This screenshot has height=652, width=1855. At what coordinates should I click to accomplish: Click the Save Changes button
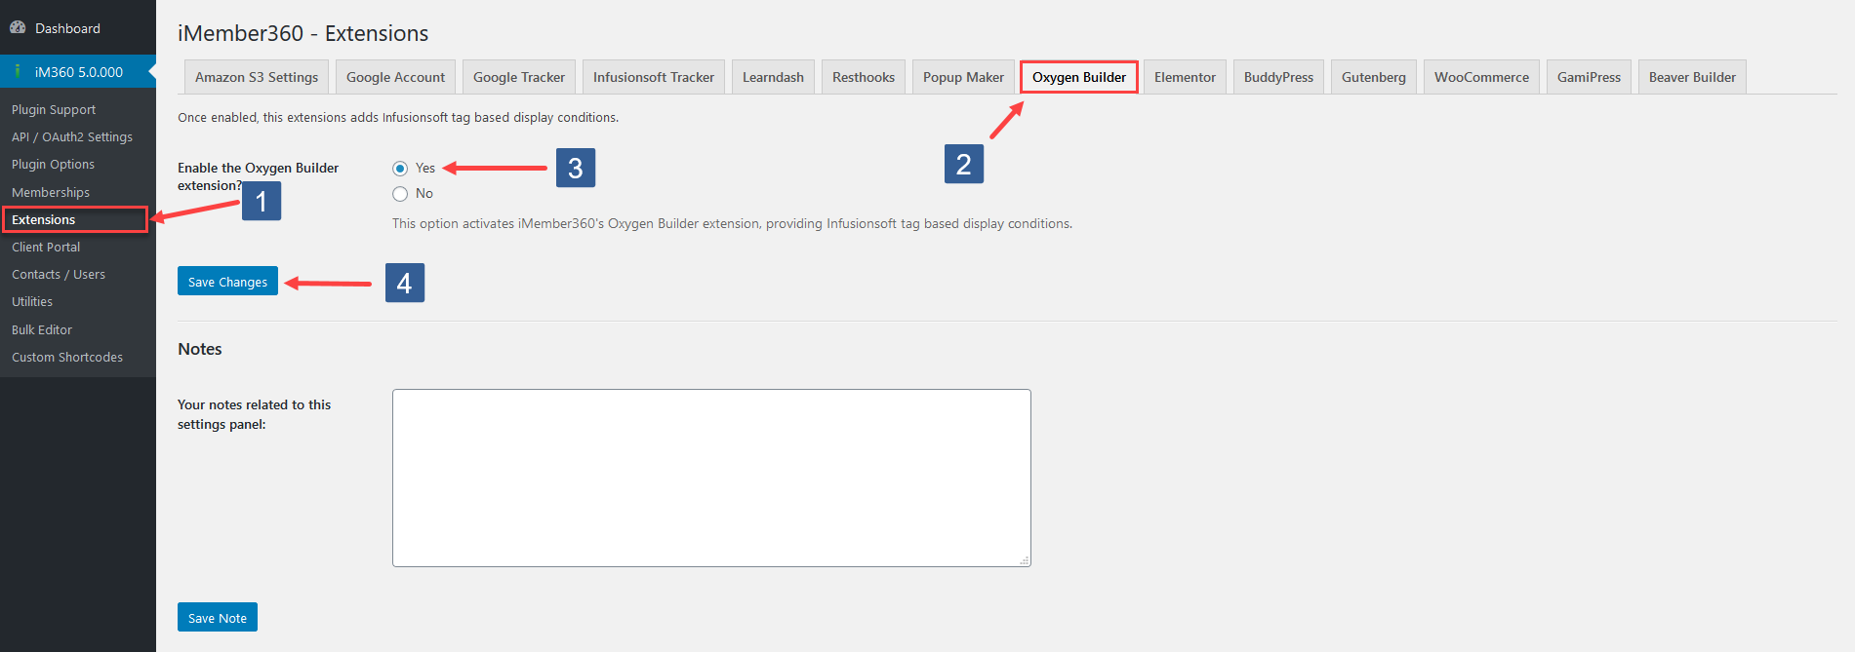coord(227,281)
